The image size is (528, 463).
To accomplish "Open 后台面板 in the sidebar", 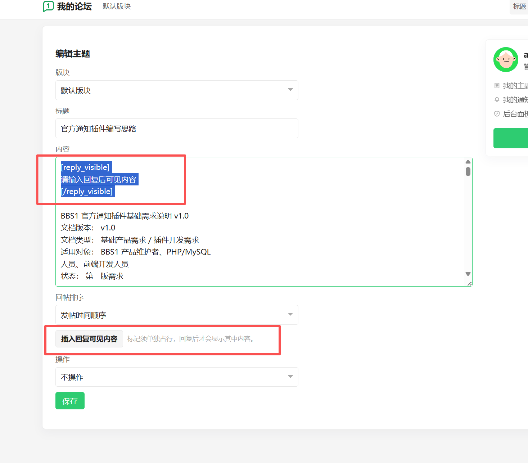I will (515, 114).
